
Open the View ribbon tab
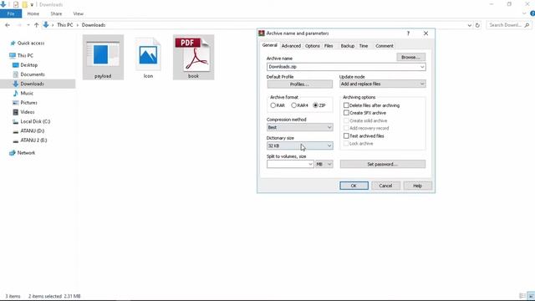pos(78,13)
